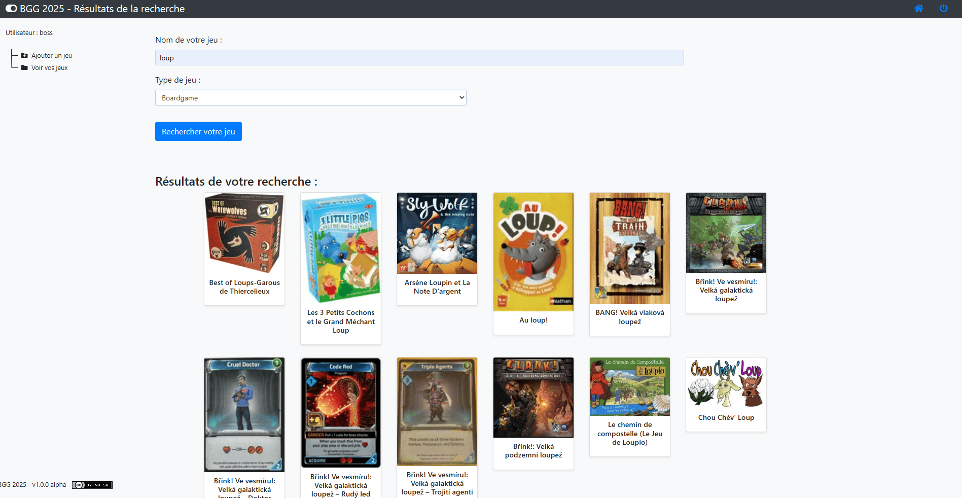
Task: Click the Résultats de votre recherche heading
Action: [x=236, y=182]
